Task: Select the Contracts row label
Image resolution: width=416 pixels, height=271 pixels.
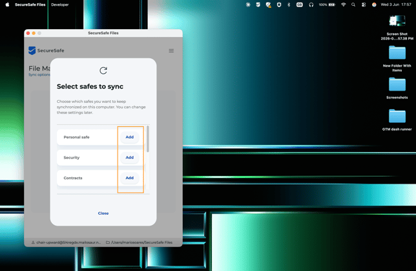Action: 73,178
